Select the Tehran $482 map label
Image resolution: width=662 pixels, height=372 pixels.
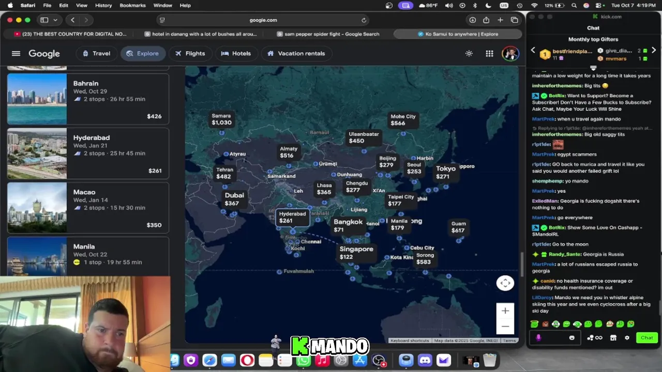tap(224, 173)
